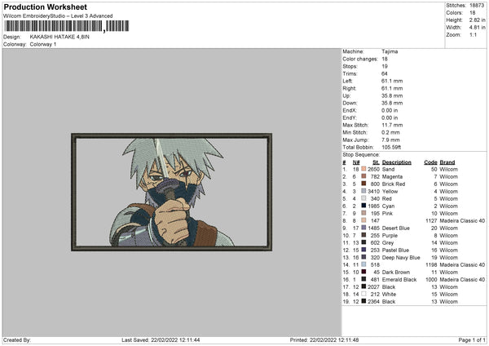Select the Emerald Black thread swatch
The height and width of the screenshot is (346, 489).
click(363, 279)
